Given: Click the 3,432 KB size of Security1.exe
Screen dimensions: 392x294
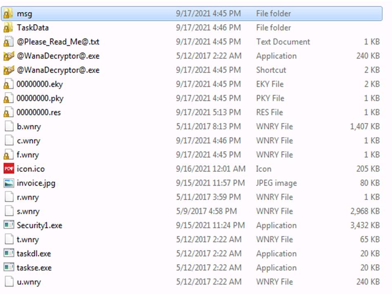Looking at the screenshot, I should pyautogui.click(x=365, y=225).
